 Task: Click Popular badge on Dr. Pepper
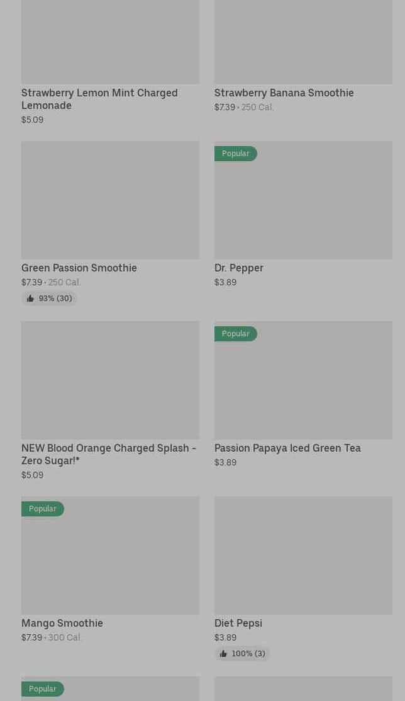click(x=235, y=154)
